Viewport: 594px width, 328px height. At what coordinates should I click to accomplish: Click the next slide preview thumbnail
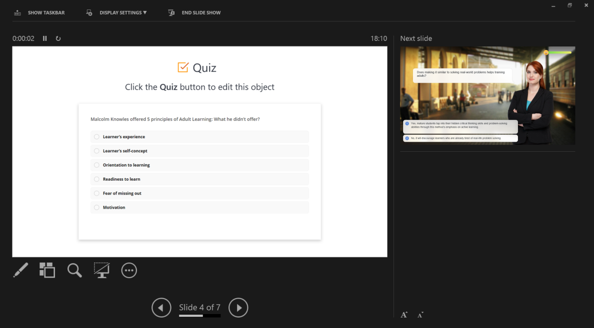487,96
